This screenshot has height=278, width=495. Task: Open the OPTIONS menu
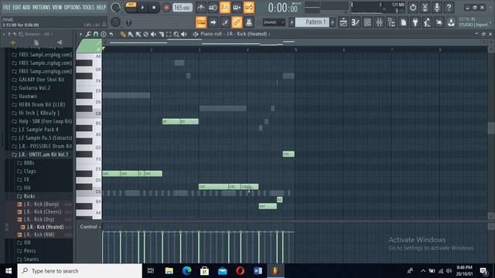click(x=72, y=7)
